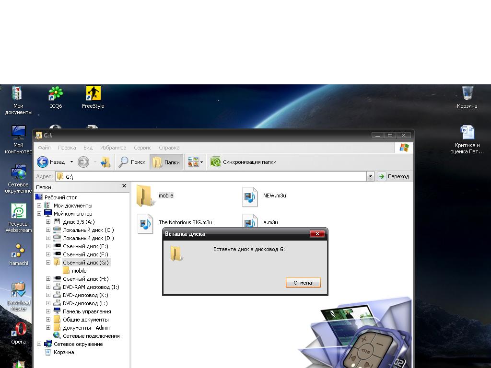
Task: Click the Отмена button in dialog
Action: pos(303,283)
